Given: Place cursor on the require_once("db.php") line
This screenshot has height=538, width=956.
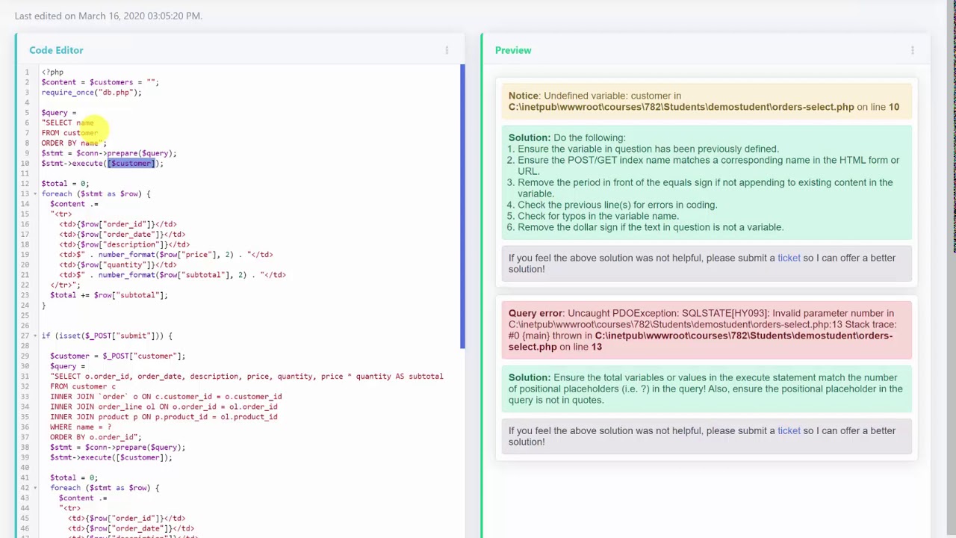Looking at the screenshot, I should tap(91, 93).
